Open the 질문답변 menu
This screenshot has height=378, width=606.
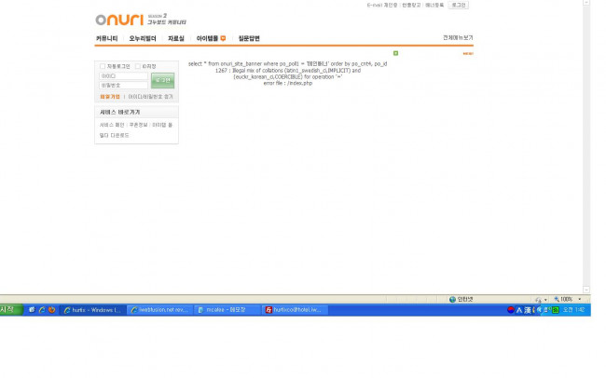click(x=249, y=38)
